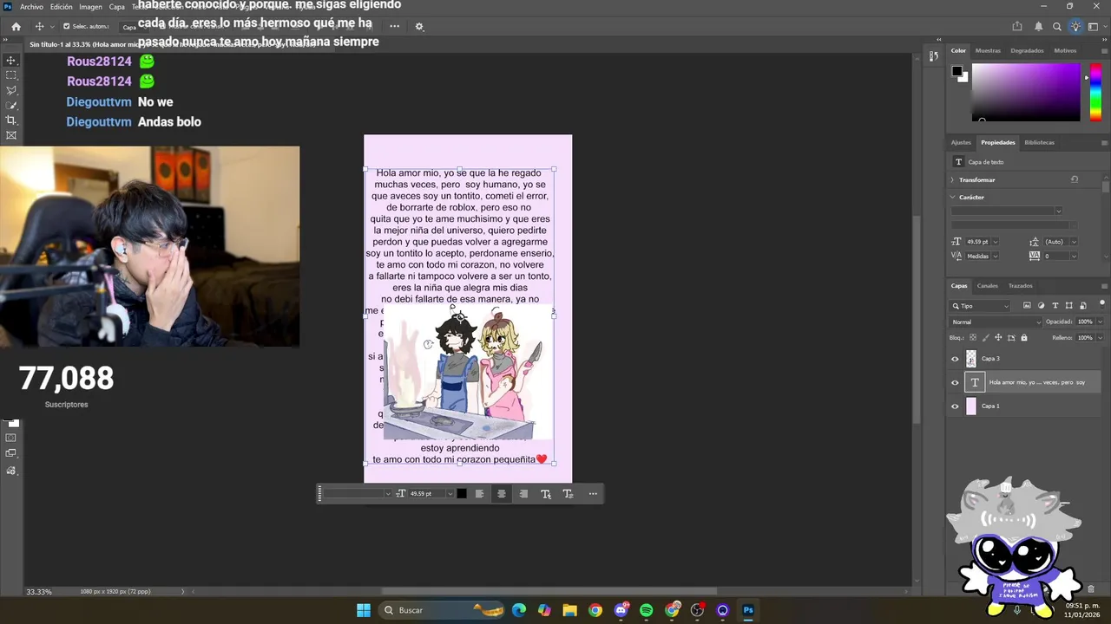Open the Imagen menu
1111x624 pixels.
[x=91, y=7]
